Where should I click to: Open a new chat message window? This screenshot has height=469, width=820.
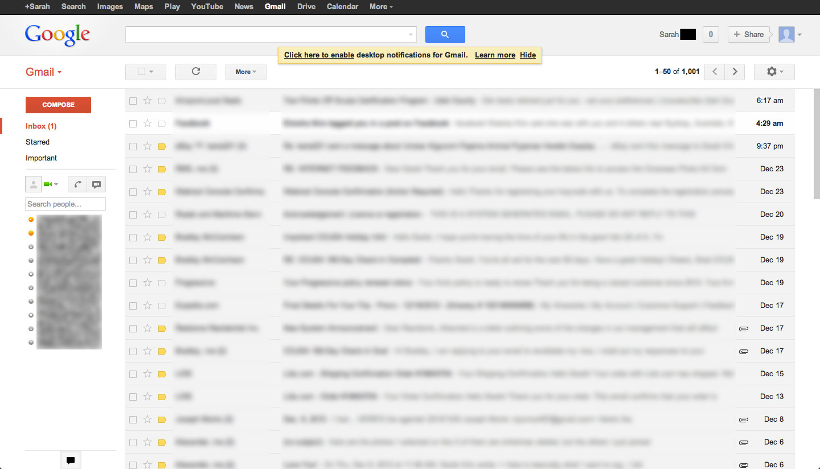96,184
